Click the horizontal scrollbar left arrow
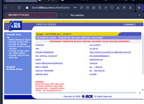The height and width of the screenshot is (104, 144). 37,93
